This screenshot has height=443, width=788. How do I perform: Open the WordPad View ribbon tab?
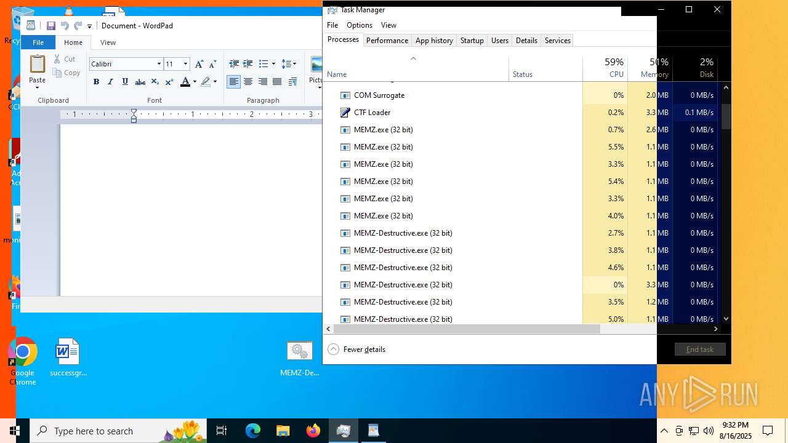pos(108,42)
